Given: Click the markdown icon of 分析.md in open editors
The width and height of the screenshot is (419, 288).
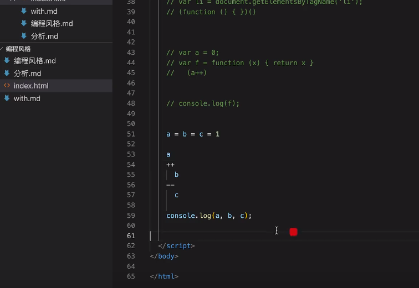Looking at the screenshot, I should tap(24, 36).
